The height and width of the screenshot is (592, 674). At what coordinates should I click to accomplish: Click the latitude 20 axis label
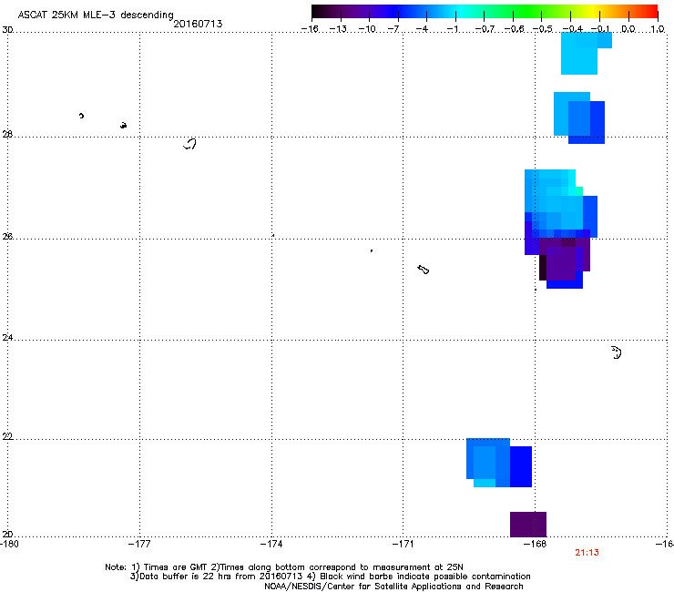click(7, 534)
